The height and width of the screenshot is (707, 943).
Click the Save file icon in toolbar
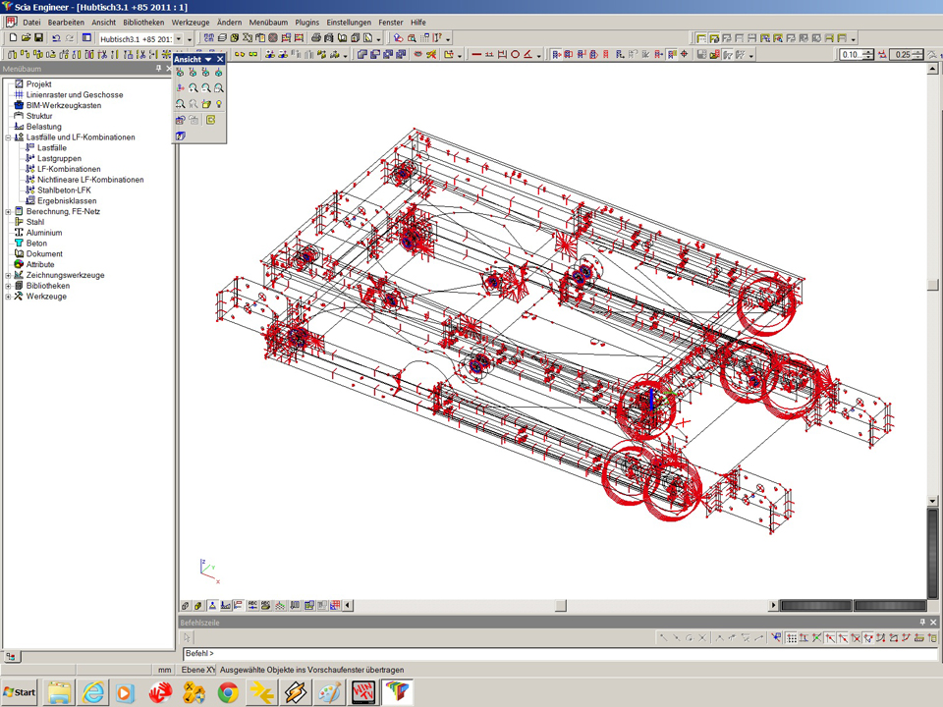tap(38, 38)
